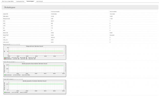Screen dimensions: 159x96
Task: Select the Marge de bruit table row label
Action: (x=6, y=19)
